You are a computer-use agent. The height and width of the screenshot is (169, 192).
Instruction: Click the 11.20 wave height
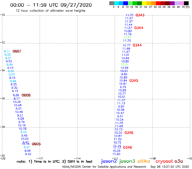pos(118,139)
